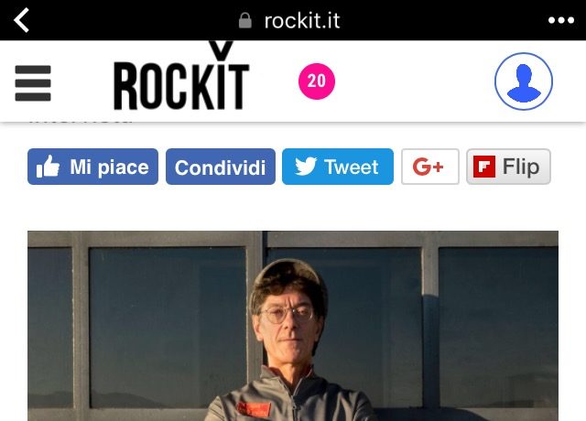This screenshot has width=586, height=421.
Task: Tap the padlock security icon
Action: click(x=245, y=20)
